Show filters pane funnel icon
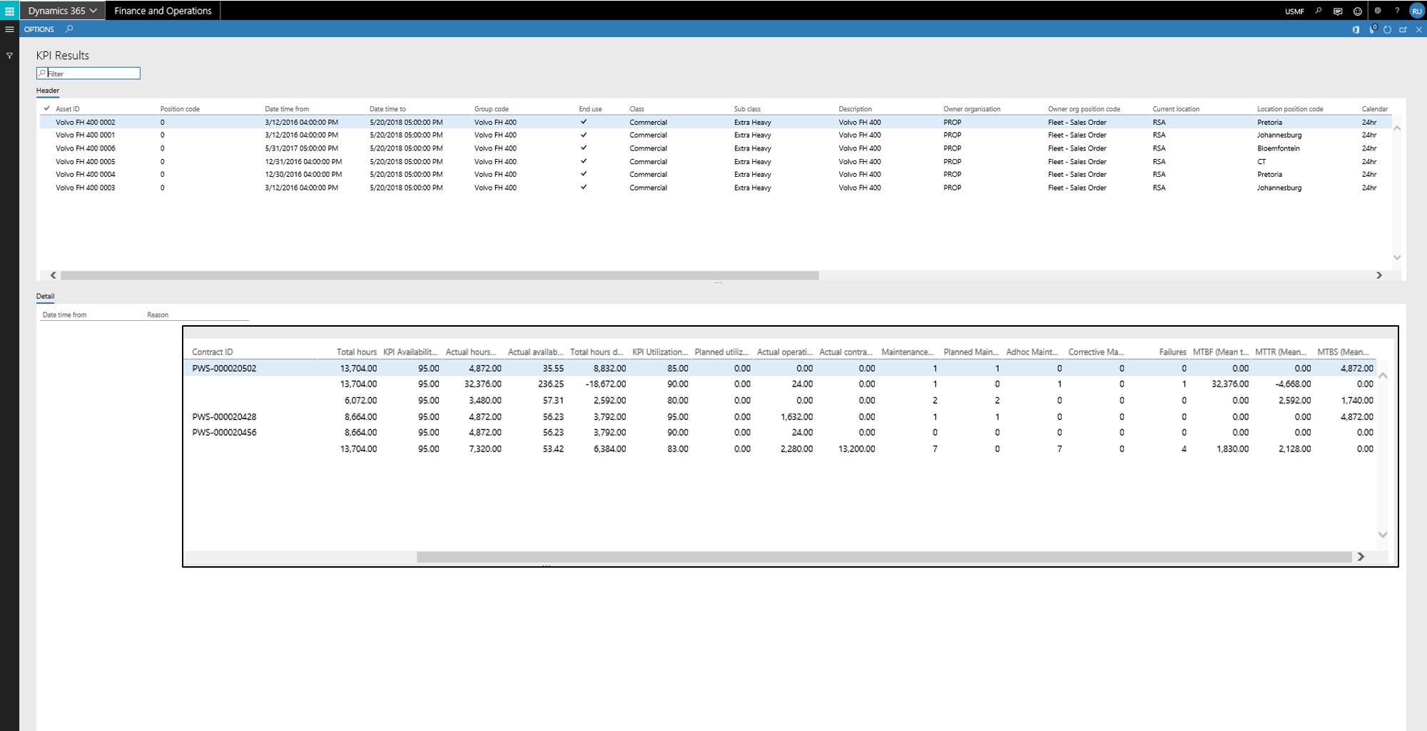Image resolution: width=1427 pixels, height=731 pixels. click(x=9, y=56)
